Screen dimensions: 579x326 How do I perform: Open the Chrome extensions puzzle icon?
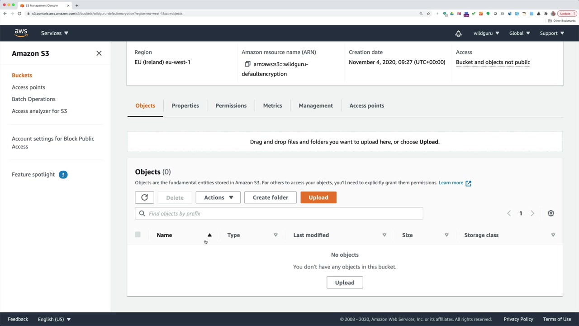(x=546, y=14)
